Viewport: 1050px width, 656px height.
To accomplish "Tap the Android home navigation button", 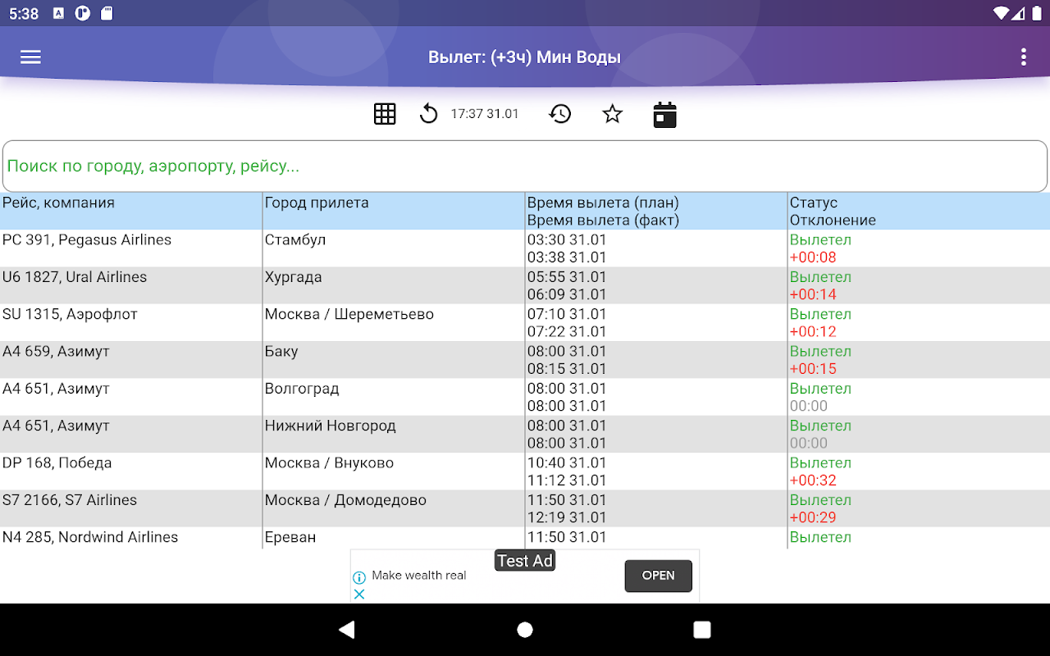I will (525, 630).
